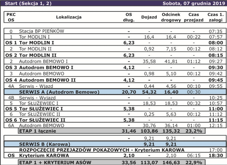Screen dimensions: 227x165
Task: Click the value '4,56'
Action: click(171, 86)
